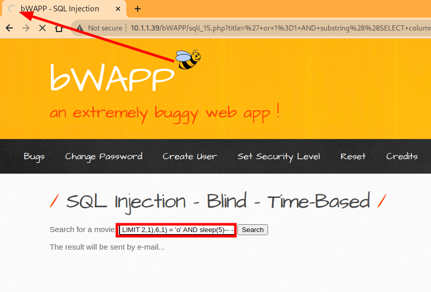The width and height of the screenshot is (431, 292).
Task: Click the bWAPP logo title
Action: (x=112, y=78)
